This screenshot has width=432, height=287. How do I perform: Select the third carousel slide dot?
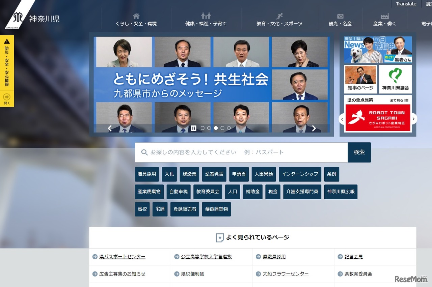(x=216, y=128)
